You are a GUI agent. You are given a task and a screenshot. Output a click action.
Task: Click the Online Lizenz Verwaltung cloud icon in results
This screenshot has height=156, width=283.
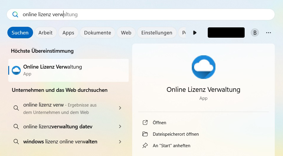(16, 70)
